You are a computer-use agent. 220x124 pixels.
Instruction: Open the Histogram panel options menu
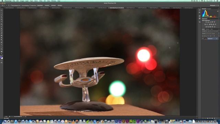click(219, 9)
